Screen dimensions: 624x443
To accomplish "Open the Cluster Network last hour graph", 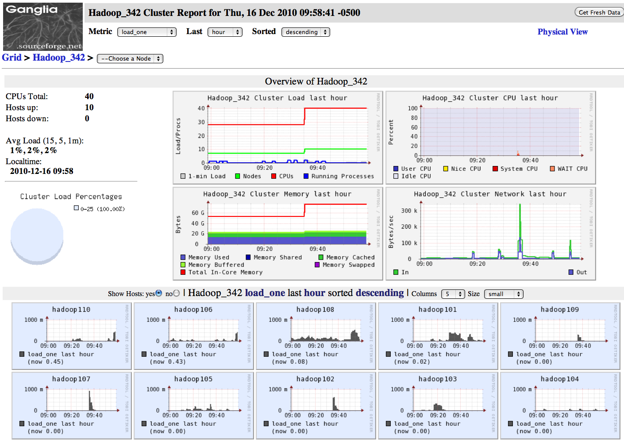I will tap(491, 233).
